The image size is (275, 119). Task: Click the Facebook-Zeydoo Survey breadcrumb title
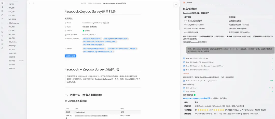[x=115, y=3]
